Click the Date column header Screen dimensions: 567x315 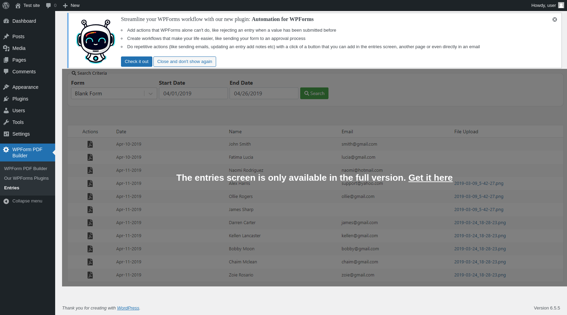121,132
